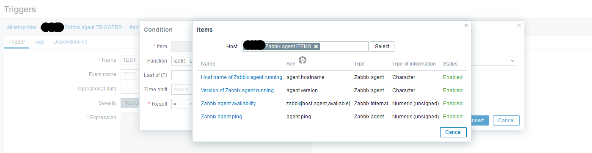This screenshot has width=592, height=153.
Task: Close the Condition dialog with X
Action: (519, 25)
